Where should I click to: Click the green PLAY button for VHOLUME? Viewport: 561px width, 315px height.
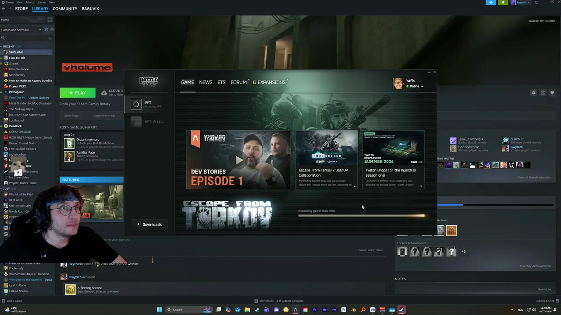point(78,93)
